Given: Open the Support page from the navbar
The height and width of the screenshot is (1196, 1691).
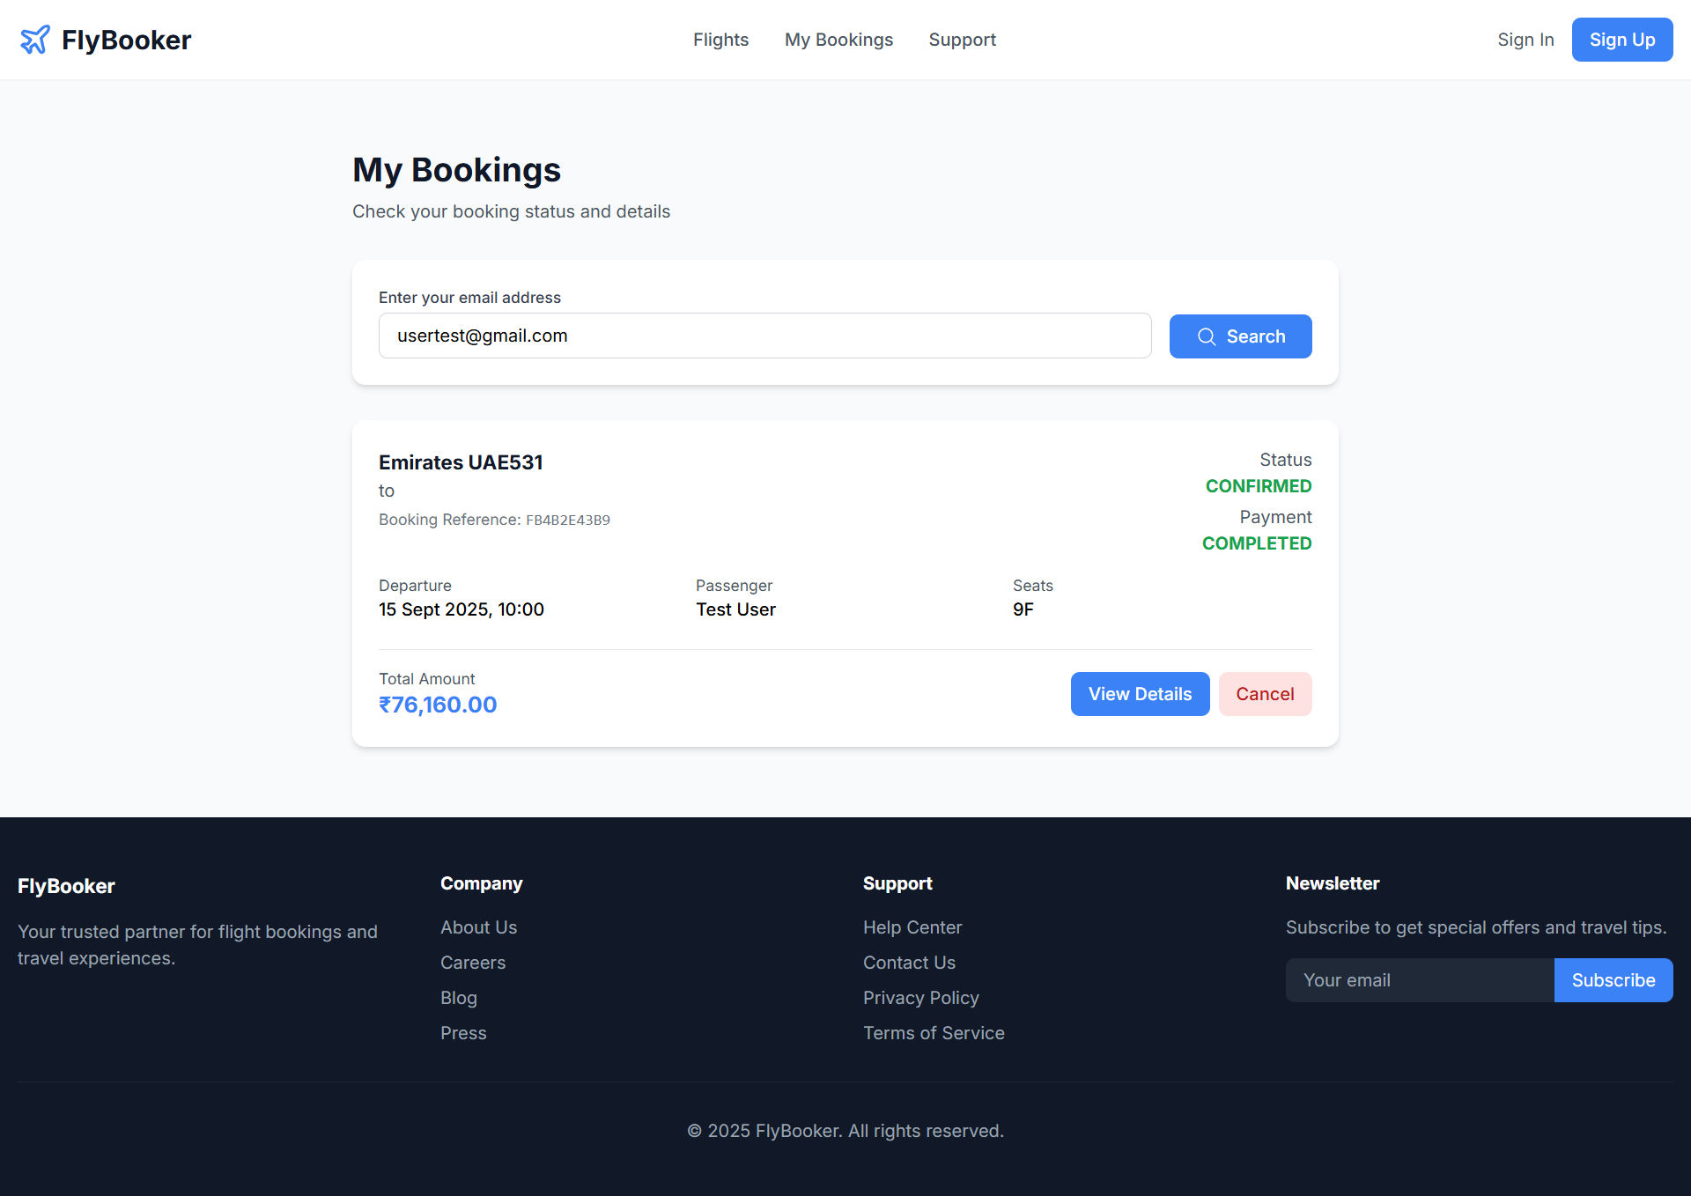Looking at the screenshot, I should click(962, 40).
